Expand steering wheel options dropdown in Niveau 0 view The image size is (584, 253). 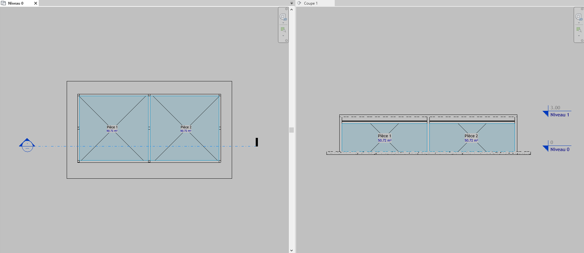(x=283, y=23)
